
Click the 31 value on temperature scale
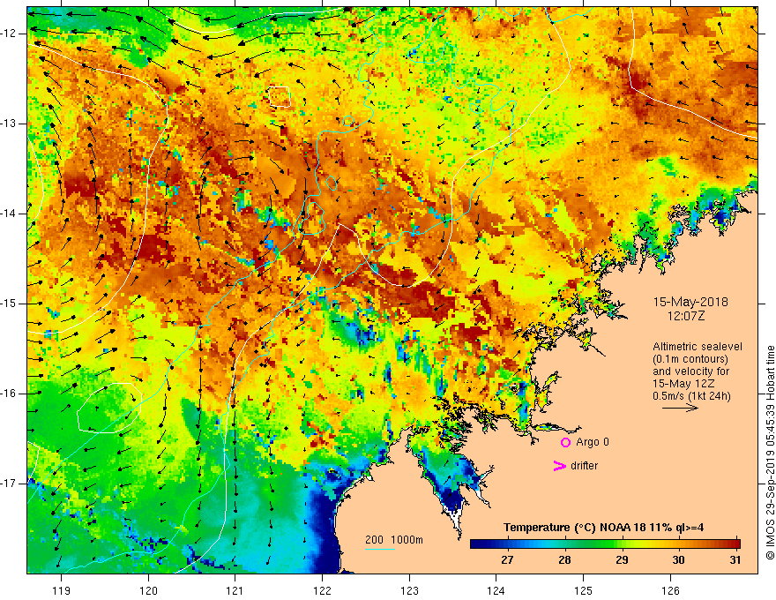pyautogui.click(x=735, y=560)
